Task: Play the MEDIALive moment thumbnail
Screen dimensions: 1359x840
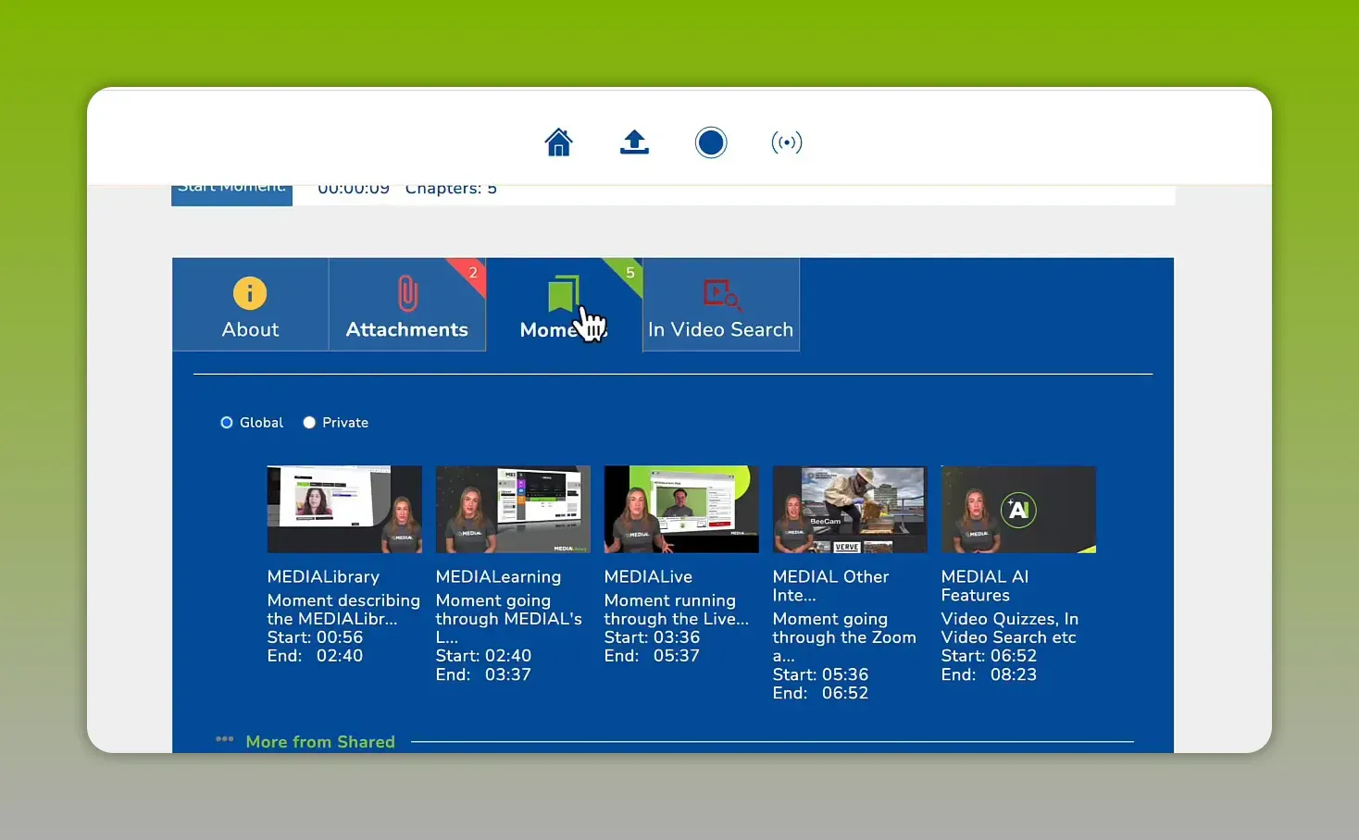Action: pyautogui.click(x=681, y=510)
